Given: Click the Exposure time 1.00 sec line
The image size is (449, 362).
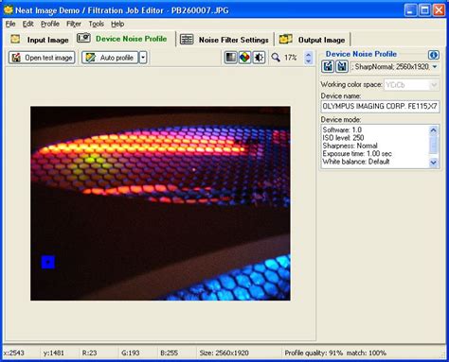Looking at the screenshot, I should (x=357, y=154).
